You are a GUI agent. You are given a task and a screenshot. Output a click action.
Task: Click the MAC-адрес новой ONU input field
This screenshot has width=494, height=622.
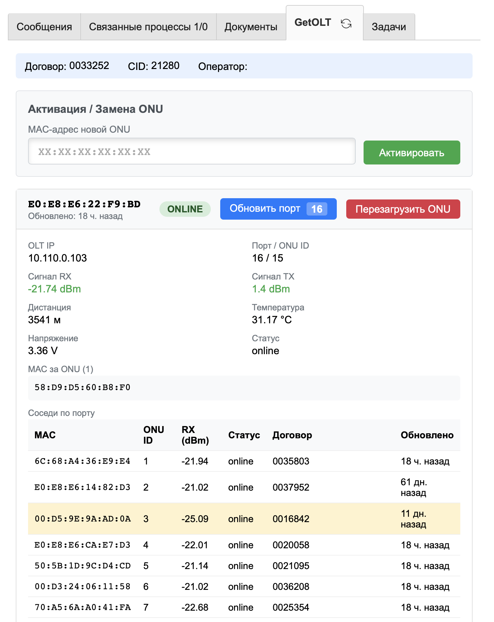(192, 152)
